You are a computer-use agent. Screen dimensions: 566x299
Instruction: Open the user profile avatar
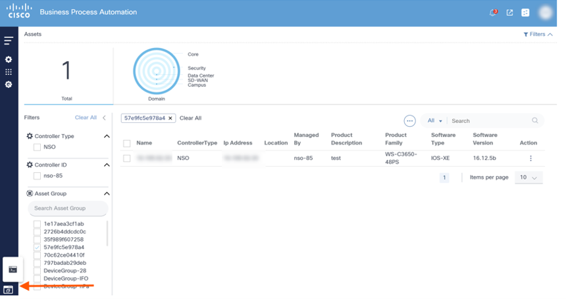[546, 12]
